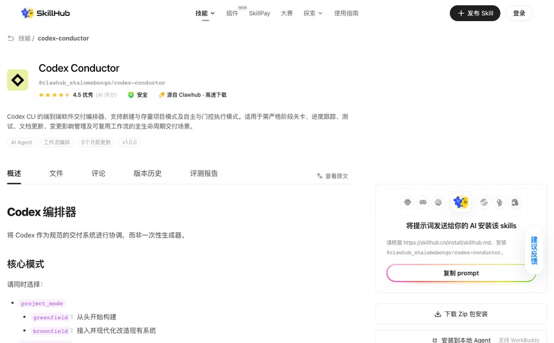Click 下载 Zip 包安装 button
The width and height of the screenshot is (554, 343).
pyautogui.click(x=461, y=314)
